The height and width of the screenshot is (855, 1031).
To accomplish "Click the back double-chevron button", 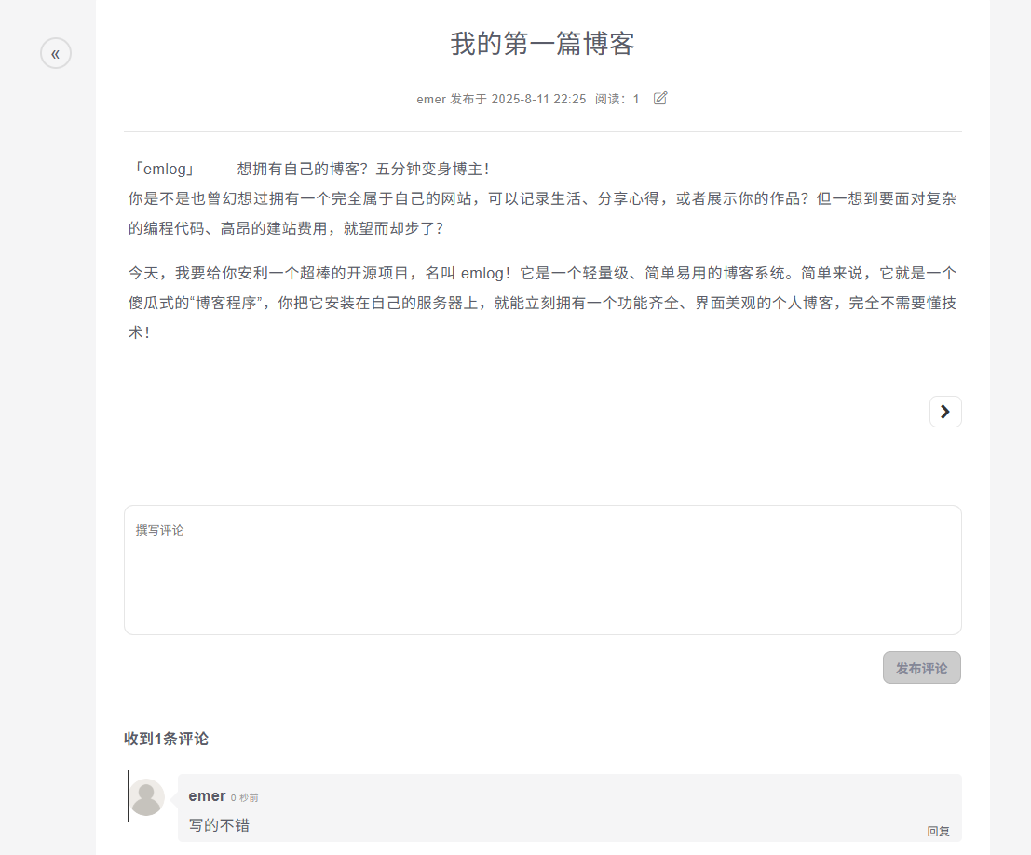I will 56,53.
